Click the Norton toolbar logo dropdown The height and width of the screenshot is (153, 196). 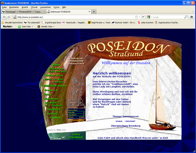(x=8, y=26)
